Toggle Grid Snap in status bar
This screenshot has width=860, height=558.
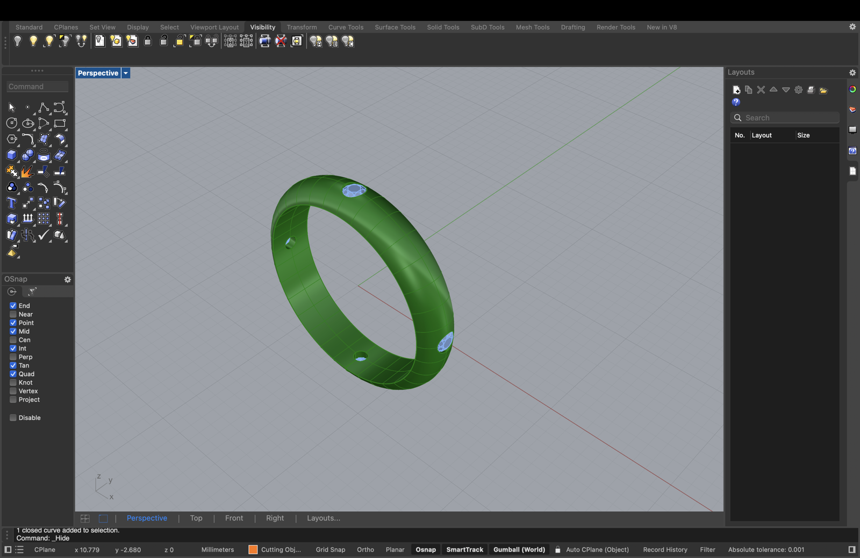(331, 549)
